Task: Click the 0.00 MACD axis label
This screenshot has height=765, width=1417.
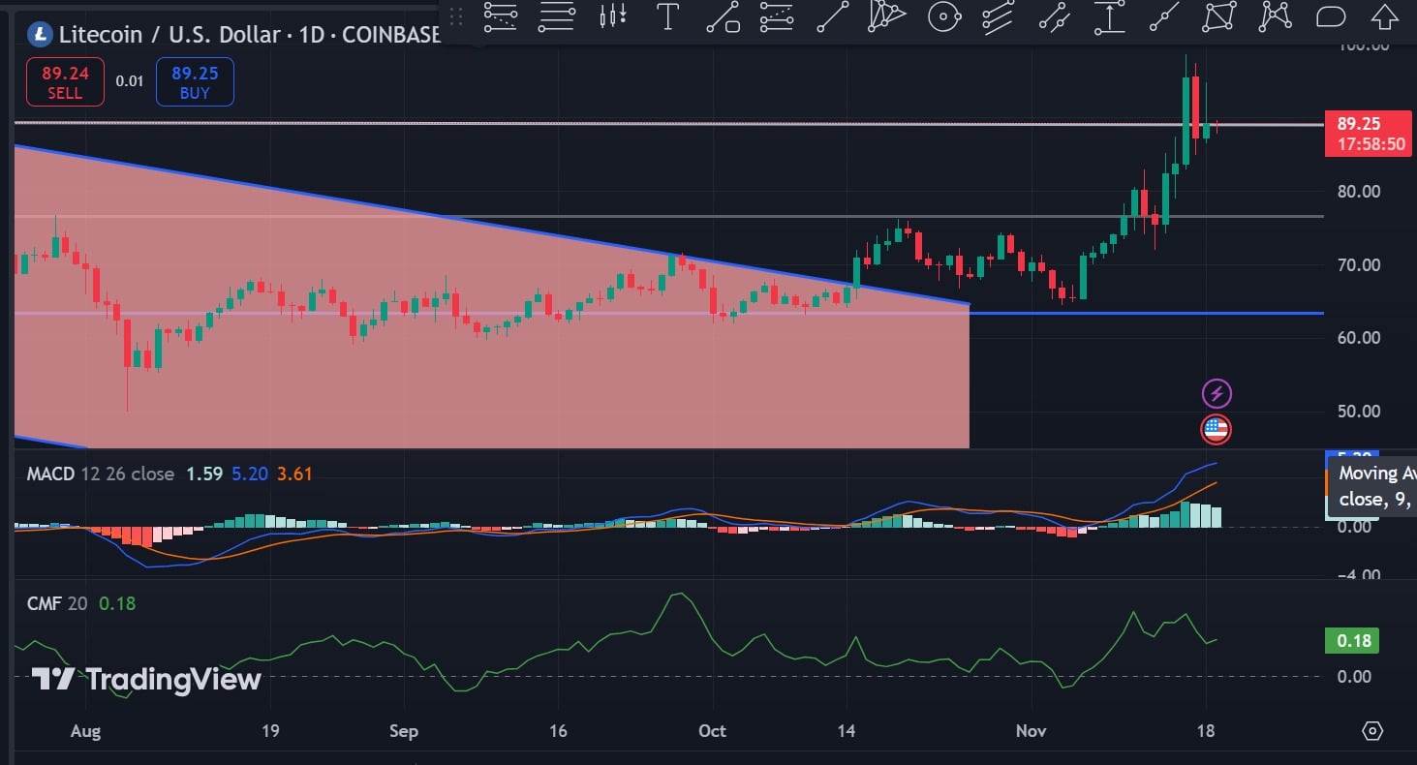Action: pos(1353,527)
